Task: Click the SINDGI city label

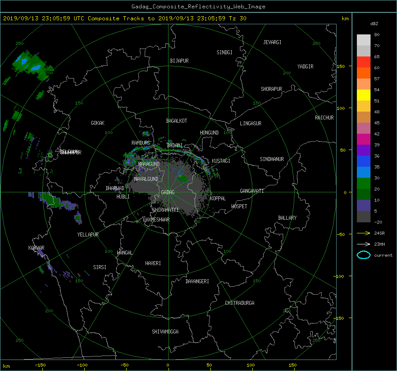Action: coord(225,52)
